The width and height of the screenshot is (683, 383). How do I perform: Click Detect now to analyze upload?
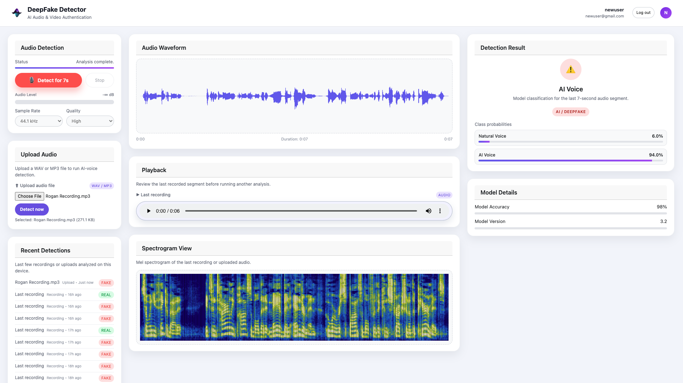[x=32, y=209]
